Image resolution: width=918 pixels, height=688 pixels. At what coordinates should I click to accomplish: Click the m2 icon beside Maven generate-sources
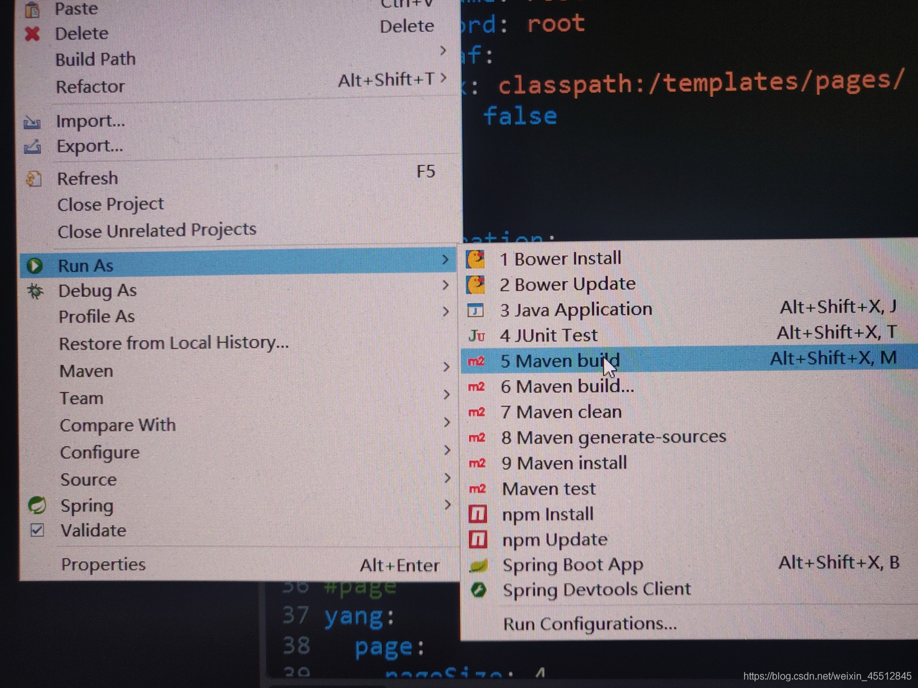[x=477, y=437]
